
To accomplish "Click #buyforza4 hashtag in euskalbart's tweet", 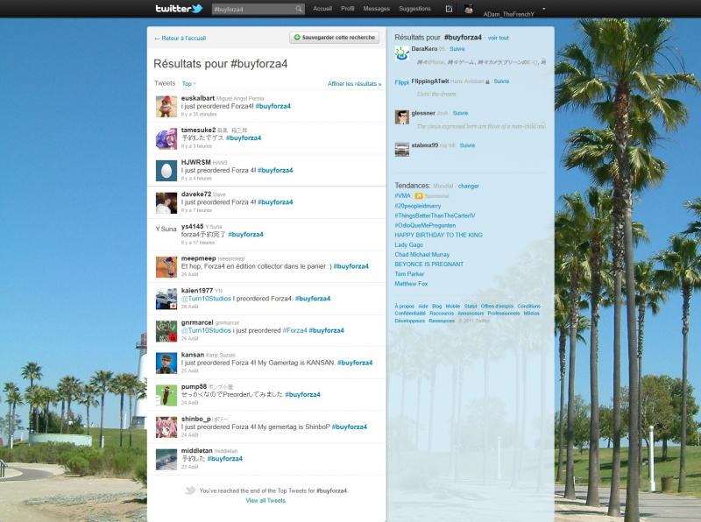I will click(x=273, y=106).
